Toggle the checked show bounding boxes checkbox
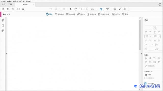 coord(145,83)
